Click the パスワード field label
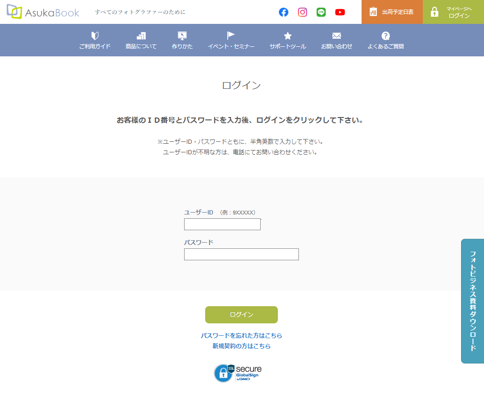 coord(198,242)
